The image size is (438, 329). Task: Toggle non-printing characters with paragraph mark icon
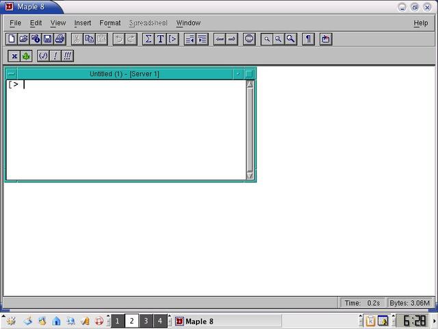[x=308, y=39]
